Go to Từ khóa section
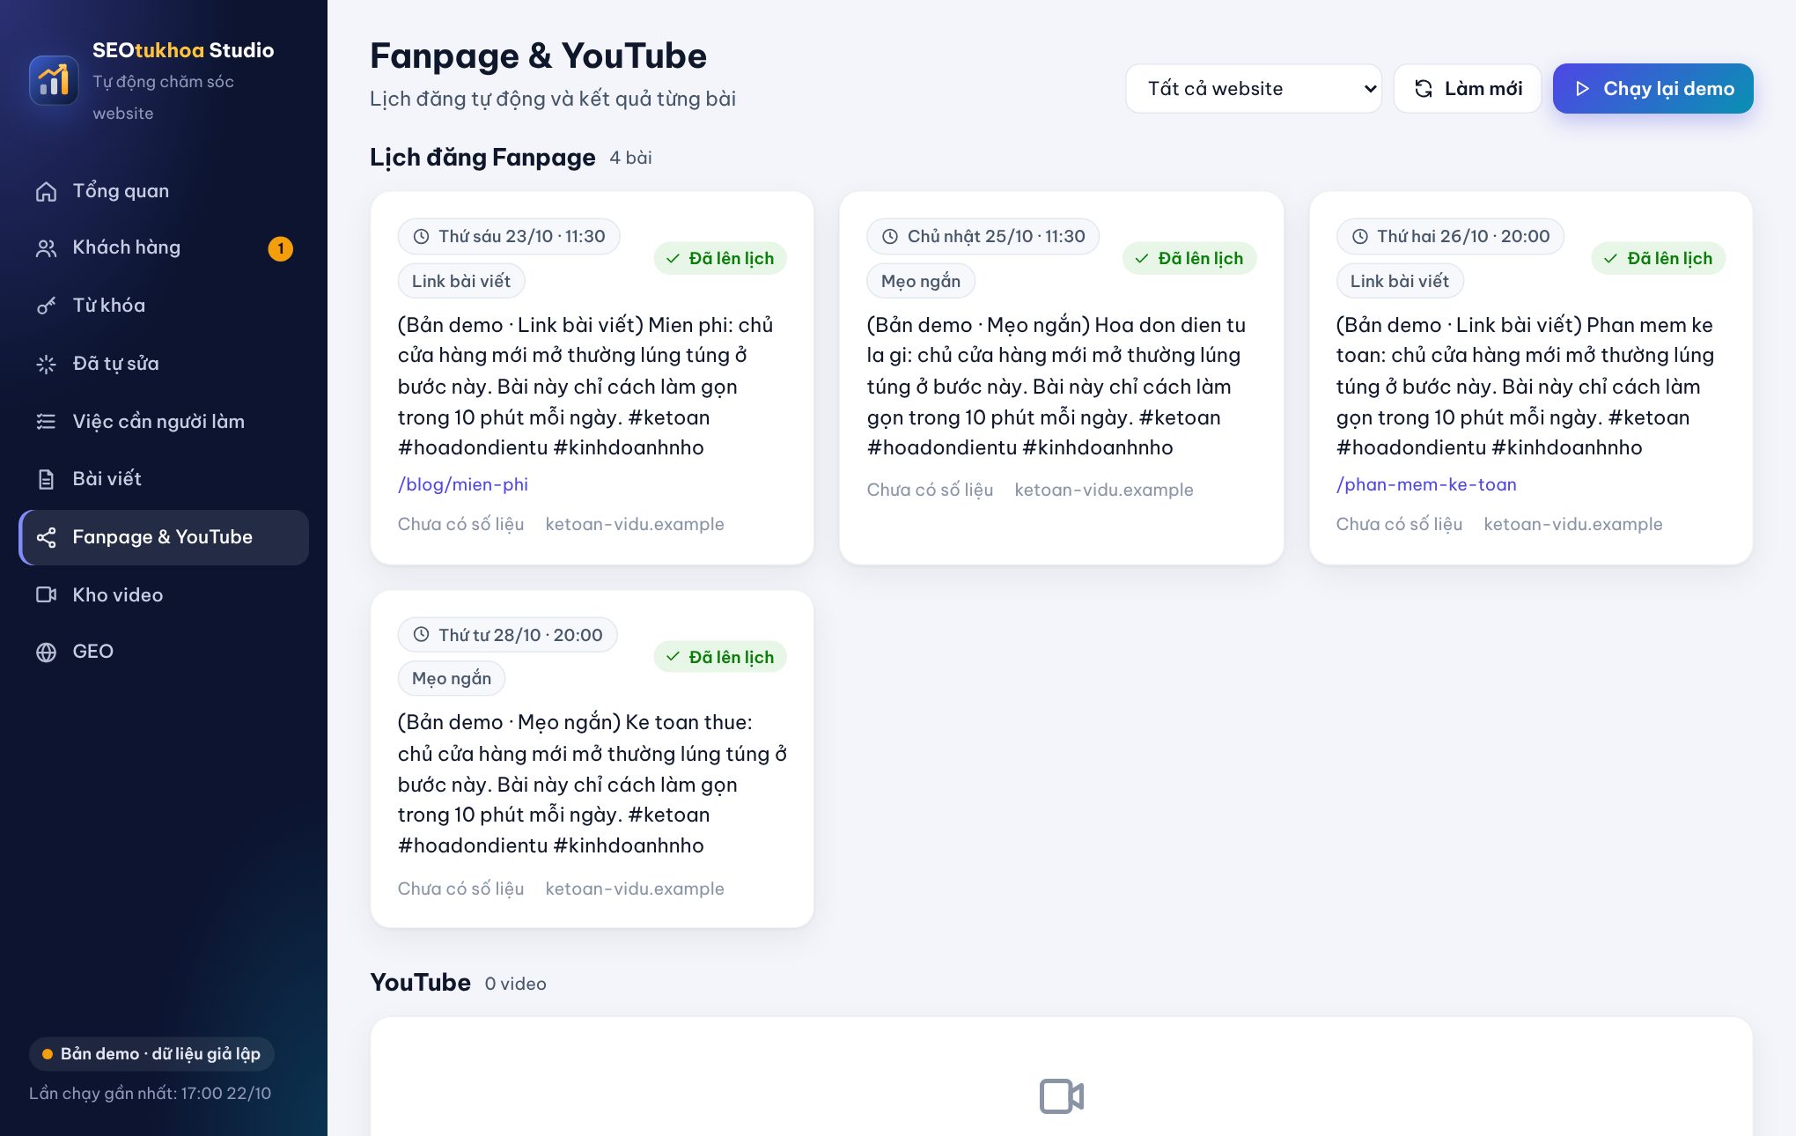This screenshot has width=1796, height=1136. tap(164, 306)
